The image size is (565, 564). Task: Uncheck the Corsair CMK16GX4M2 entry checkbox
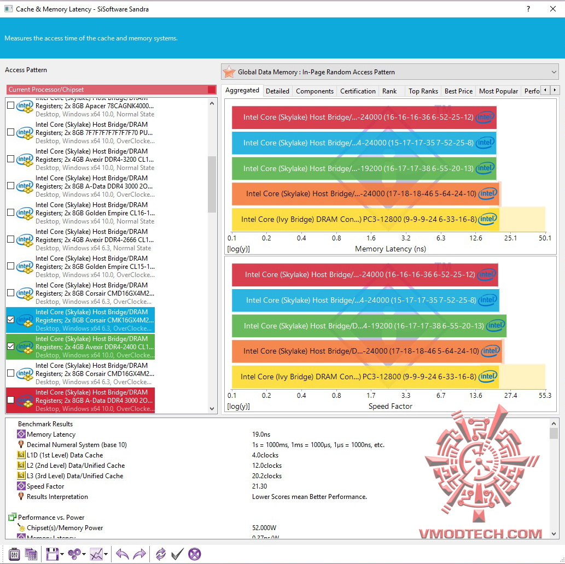point(11,320)
